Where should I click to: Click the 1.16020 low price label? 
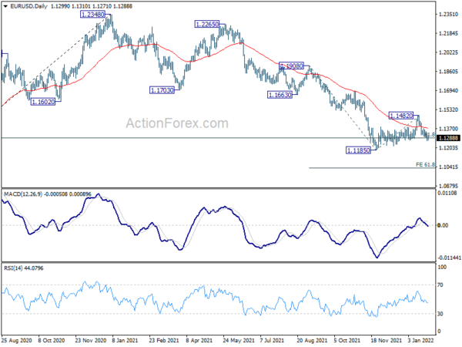[x=43, y=102]
